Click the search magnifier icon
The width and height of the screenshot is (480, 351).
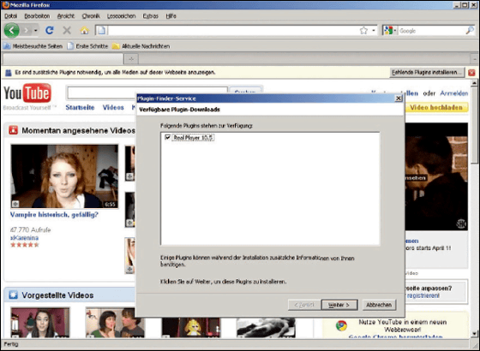coord(470,30)
